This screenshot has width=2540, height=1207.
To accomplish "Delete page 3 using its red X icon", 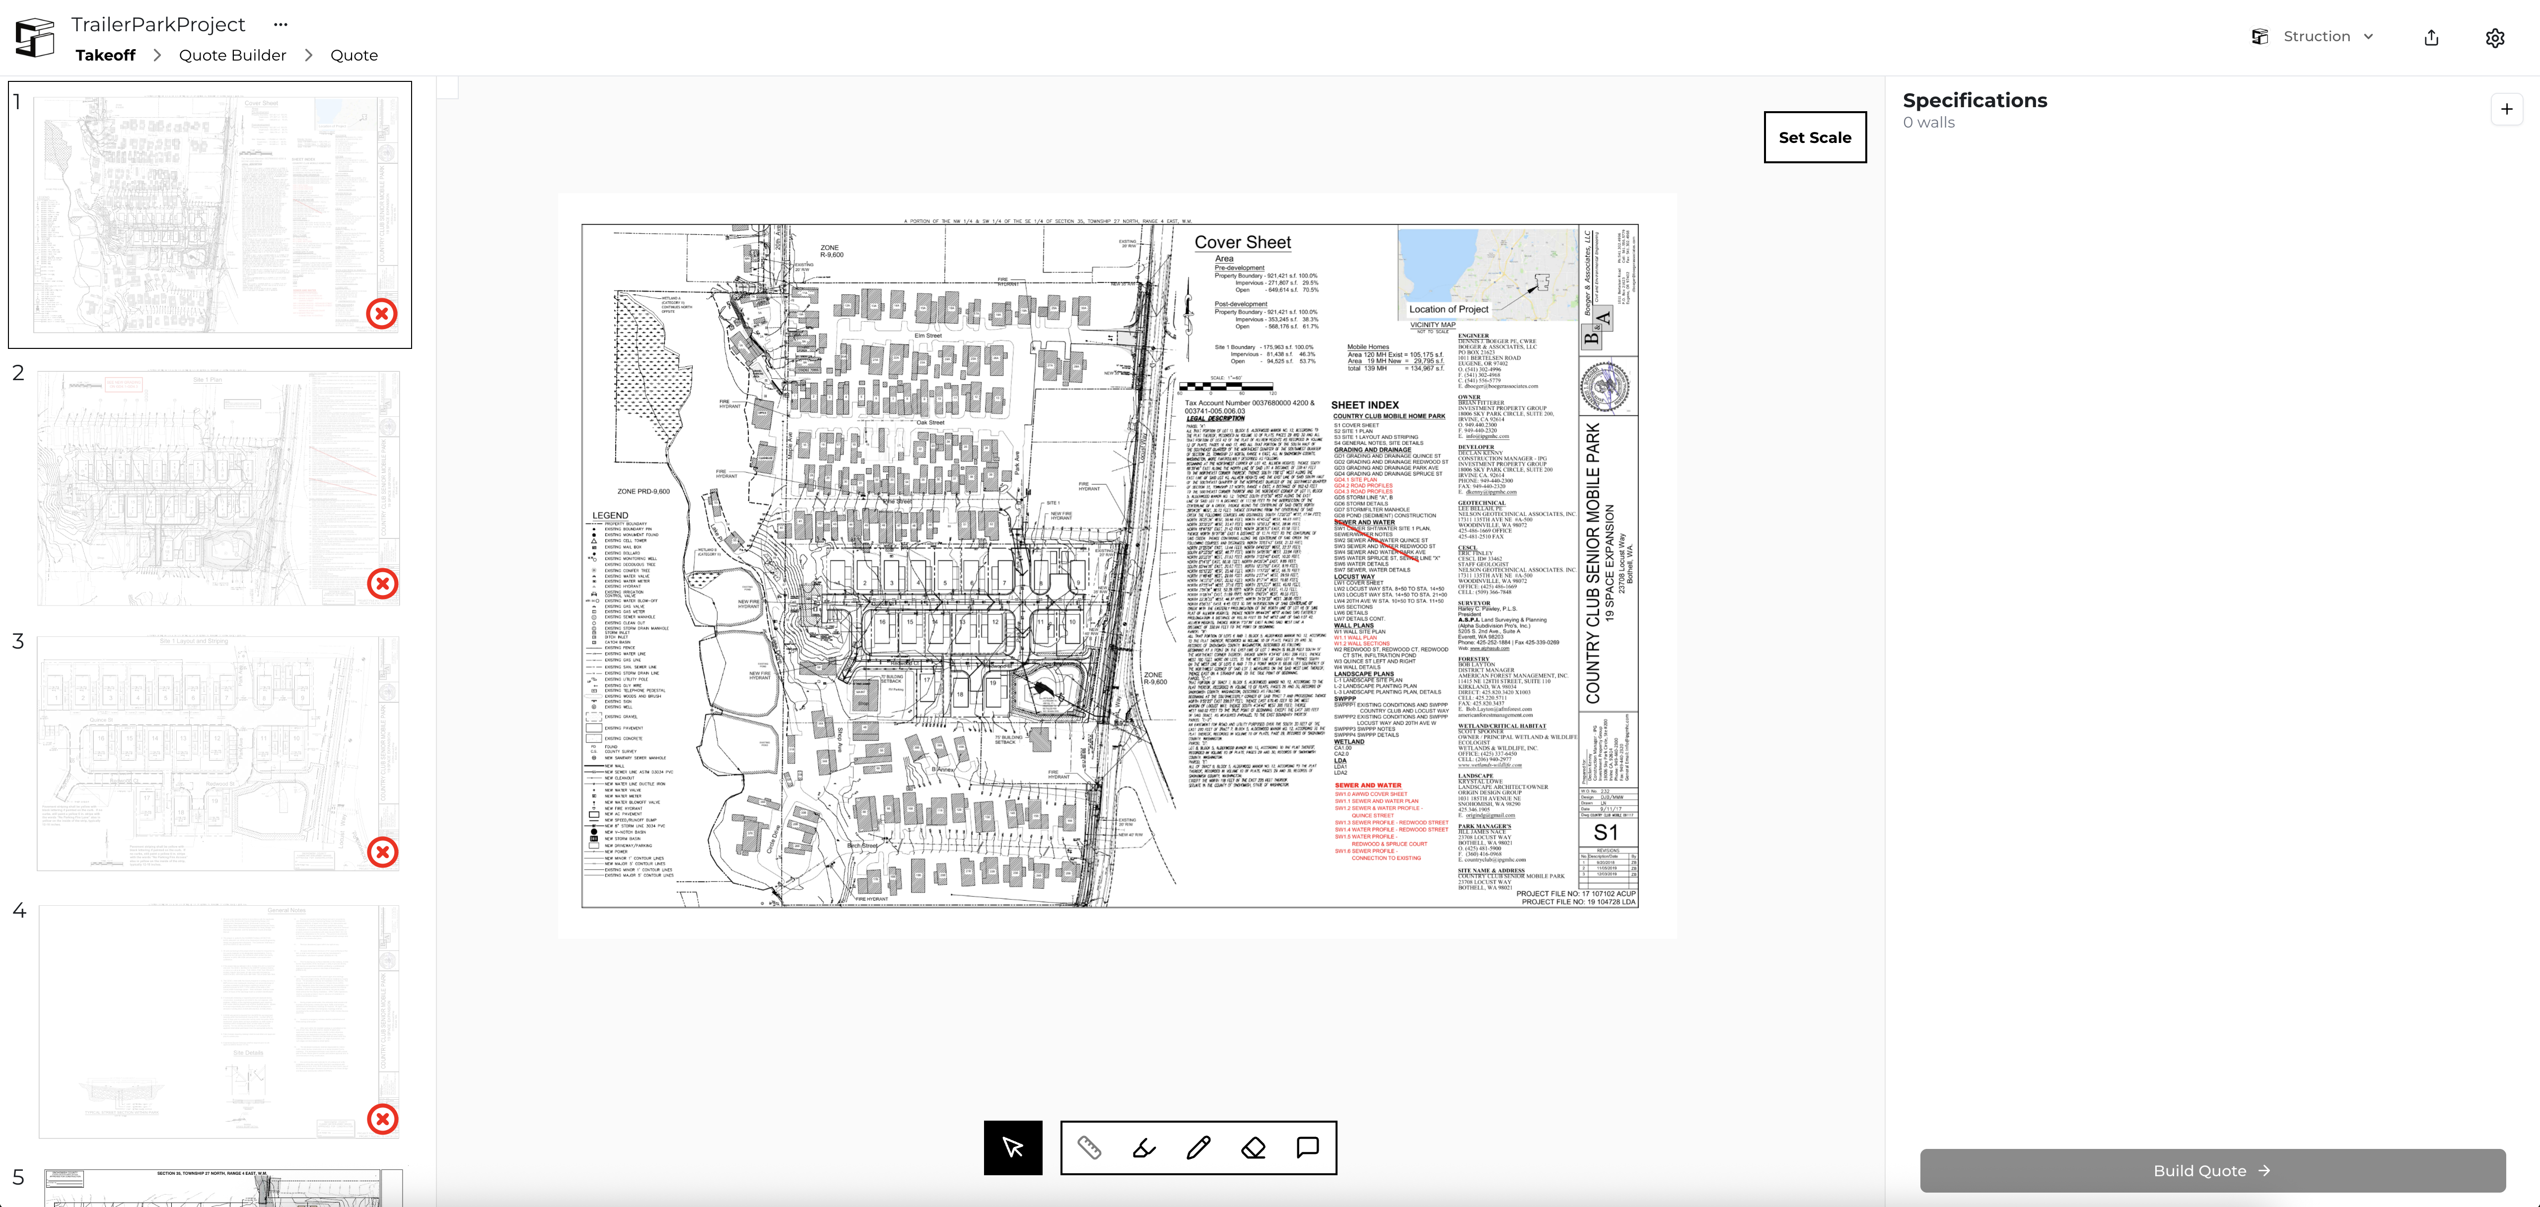I will 384,853.
